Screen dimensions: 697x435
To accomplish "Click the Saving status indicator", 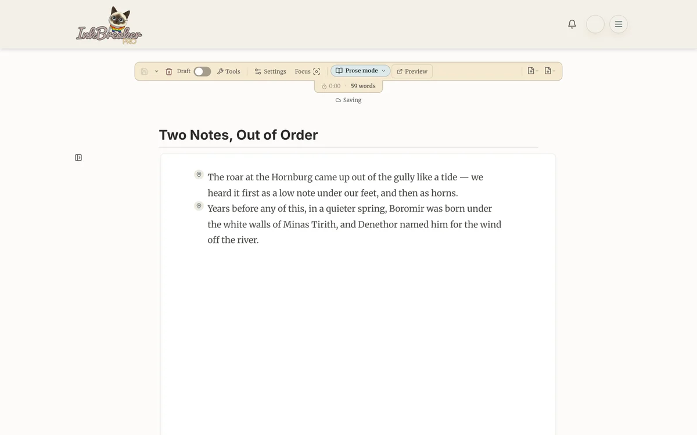I will [x=348, y=100].
